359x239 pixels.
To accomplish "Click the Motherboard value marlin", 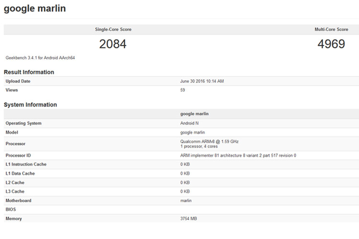I will pyautogui.click(x=187, y=201).
